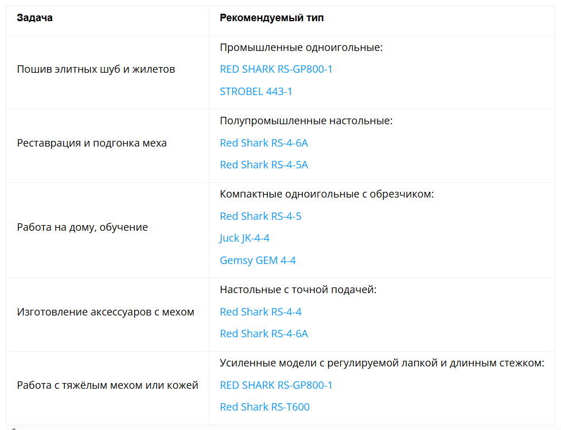Image resolution: width=561 pixels, height=430 pixels.
Task: Click the Рекомендуемый тип column header
Action: (271, 18)
